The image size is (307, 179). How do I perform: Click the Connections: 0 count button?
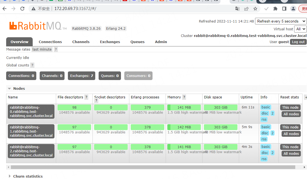click(x=21, y=76)
